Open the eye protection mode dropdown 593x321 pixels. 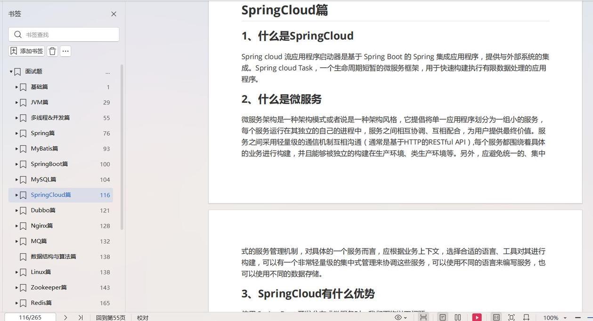pyautogui.click(x=401, y=318)
